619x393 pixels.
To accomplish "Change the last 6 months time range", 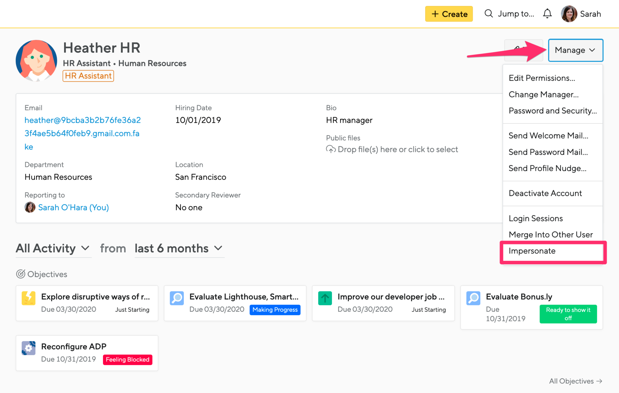I will (179, 248).
